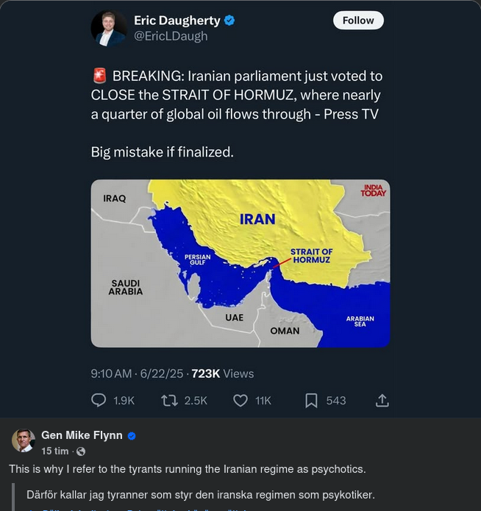Click the 2.5K retweet count
The height and width of the screenshot is (511, 481).
point(196,400)
